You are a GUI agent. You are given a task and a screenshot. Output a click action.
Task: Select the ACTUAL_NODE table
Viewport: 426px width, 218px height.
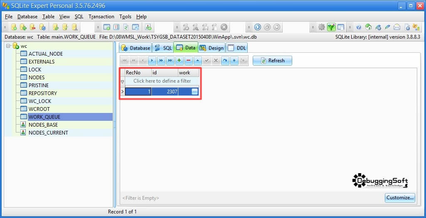tap(45, 54)
